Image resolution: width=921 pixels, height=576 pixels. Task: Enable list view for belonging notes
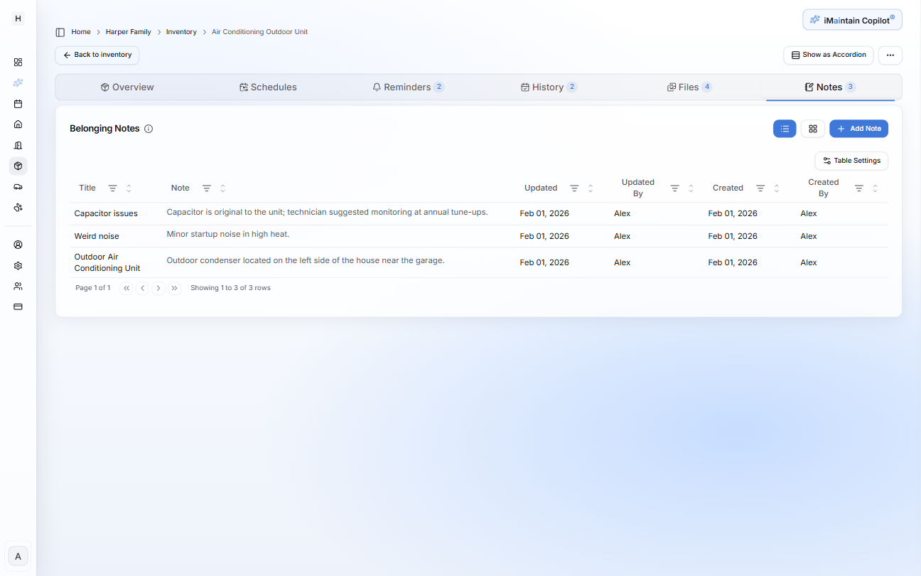[785, 129]
